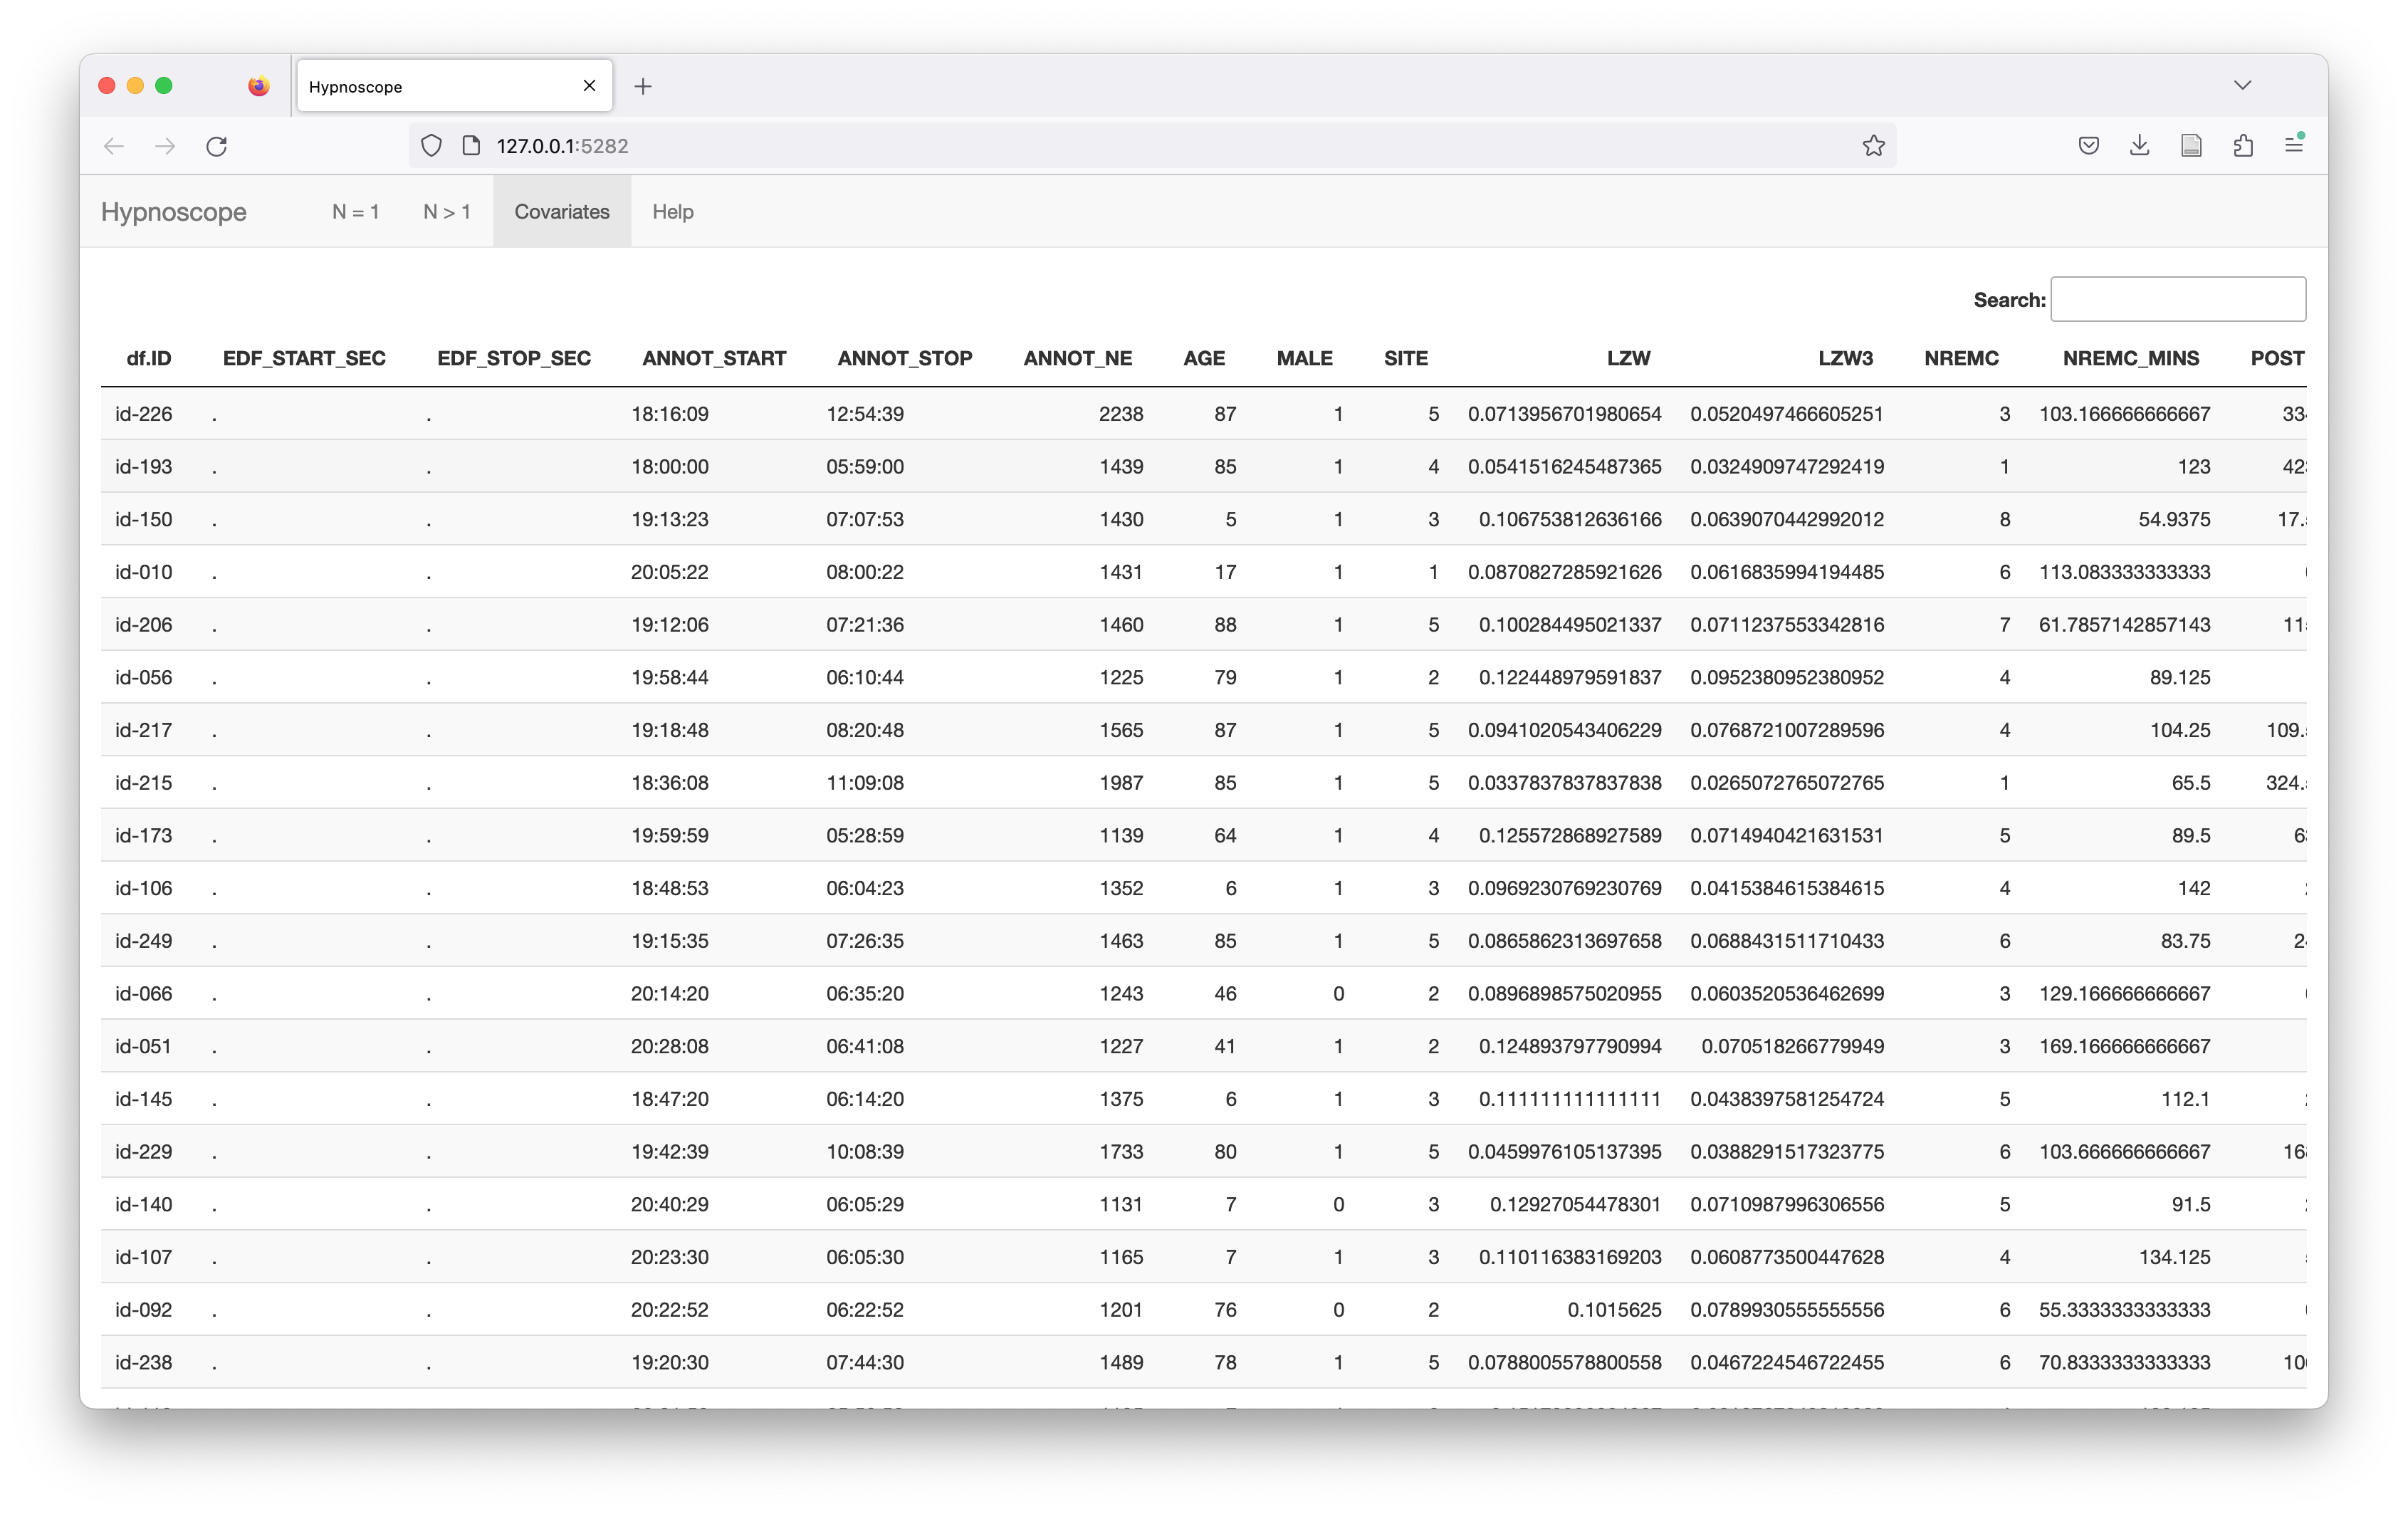
Task: Open the Firefox downloads icon
Action: click(2139, 146)
